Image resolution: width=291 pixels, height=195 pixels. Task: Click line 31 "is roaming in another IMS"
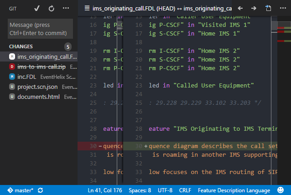pyautogui.click(x=196, y=155)
